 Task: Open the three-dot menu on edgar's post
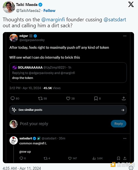[x=125, y=36]
